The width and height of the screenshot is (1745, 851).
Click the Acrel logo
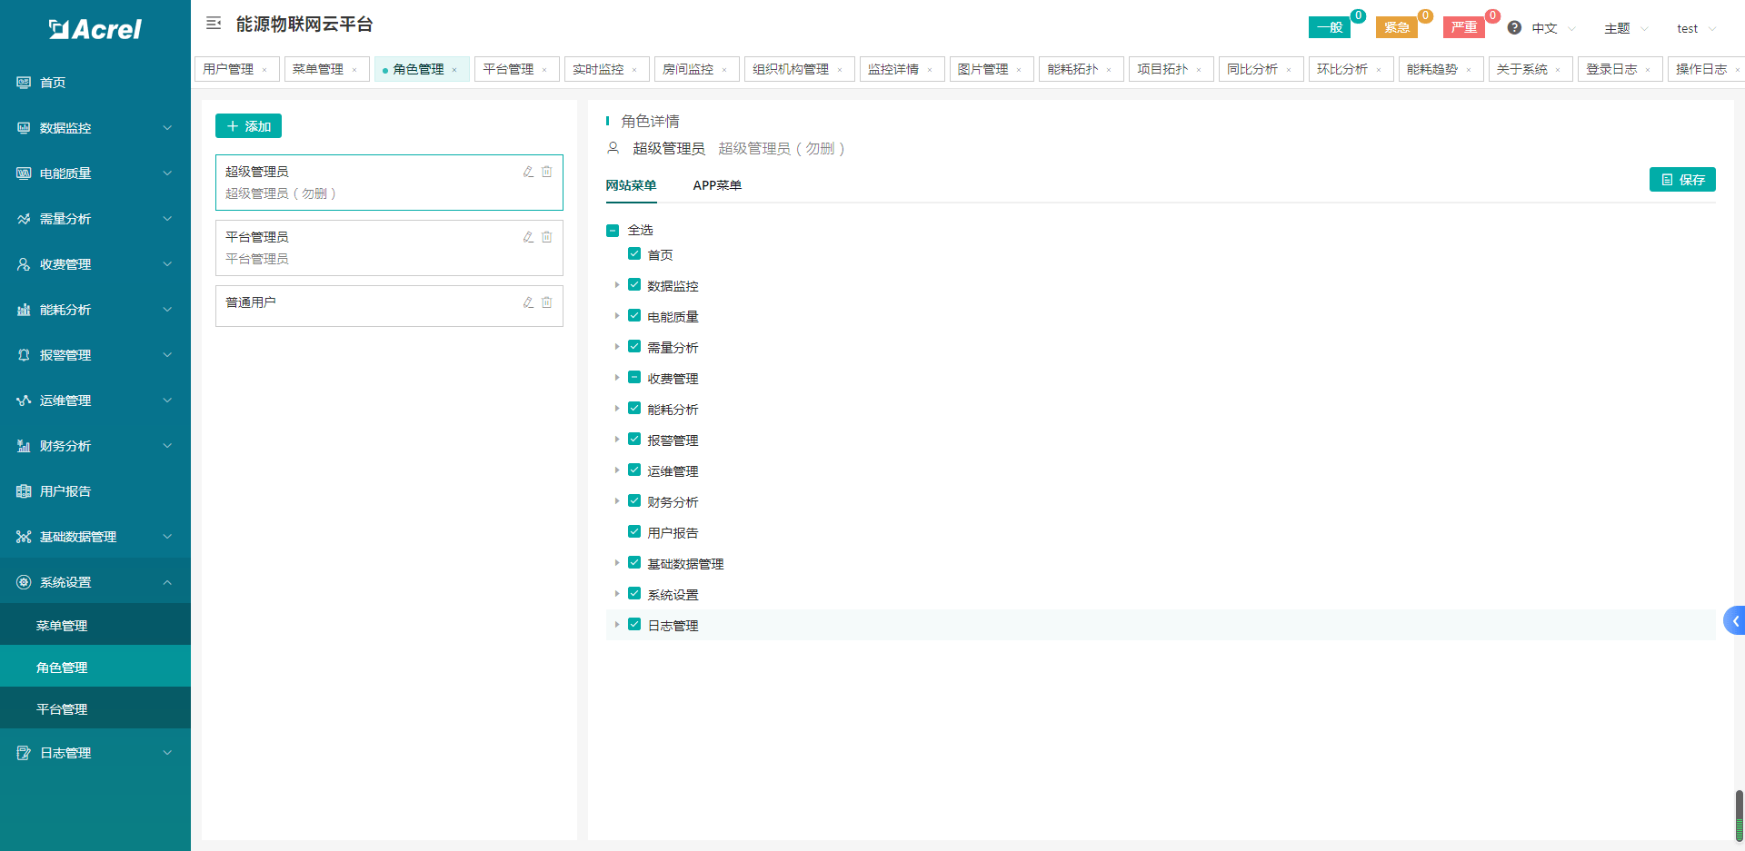coord(95,29)
